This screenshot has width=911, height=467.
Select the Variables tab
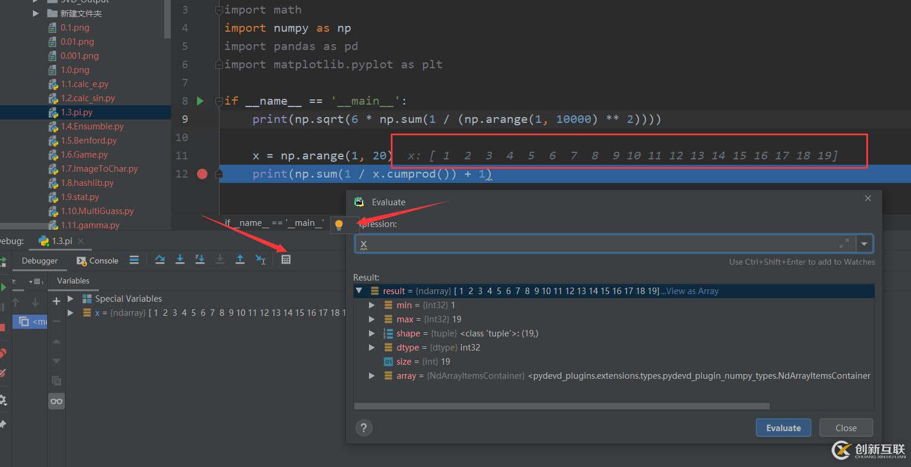pos(73,281)
